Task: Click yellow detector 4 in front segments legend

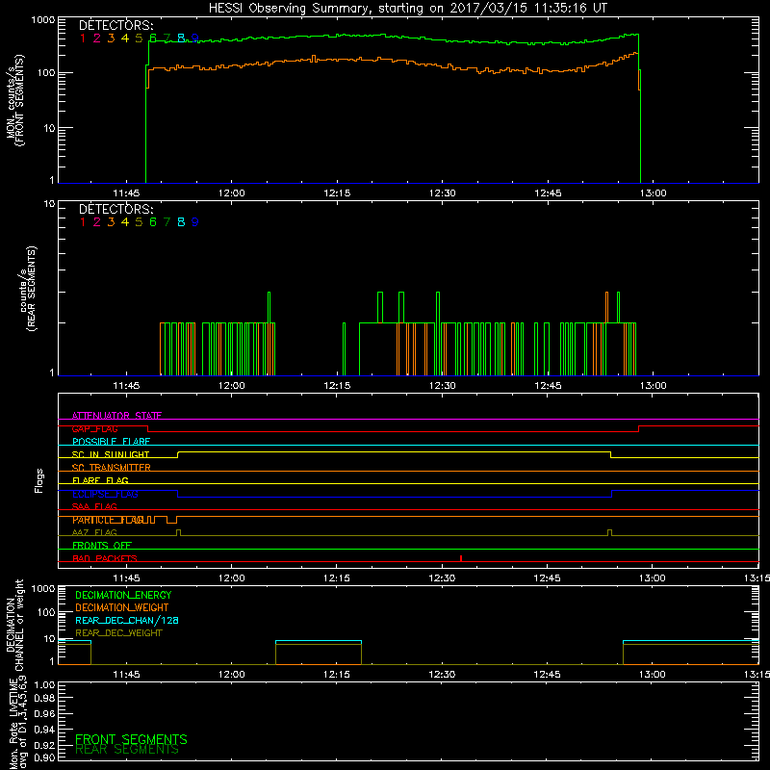Action: coord(125,38)
